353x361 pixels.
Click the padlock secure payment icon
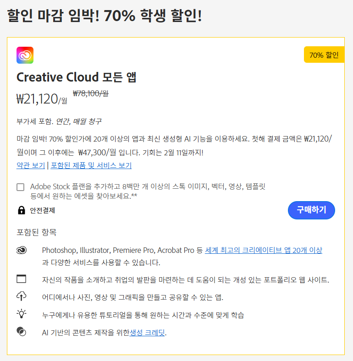(x=21, y=210)
